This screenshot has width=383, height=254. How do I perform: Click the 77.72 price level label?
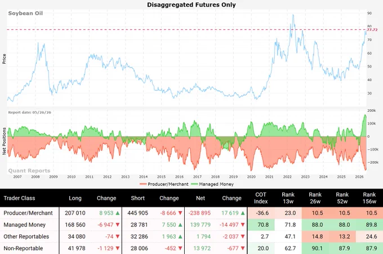pos(372,30)
